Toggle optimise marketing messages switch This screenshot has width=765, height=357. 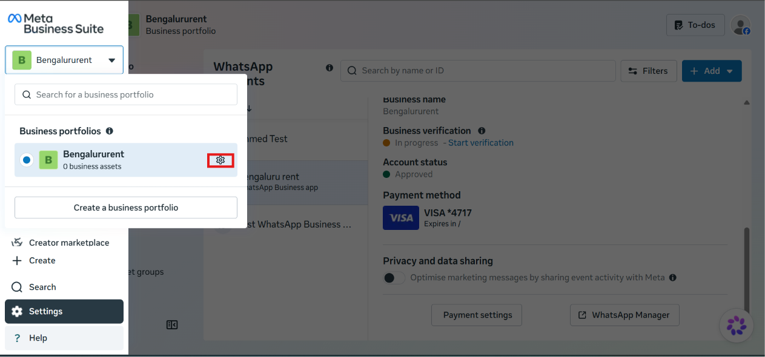click(394, 278)
